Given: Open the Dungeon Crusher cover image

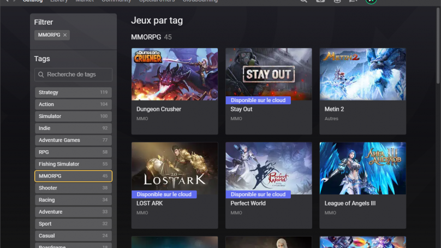Looking at the screenshot, I should [x=175, y=74].
